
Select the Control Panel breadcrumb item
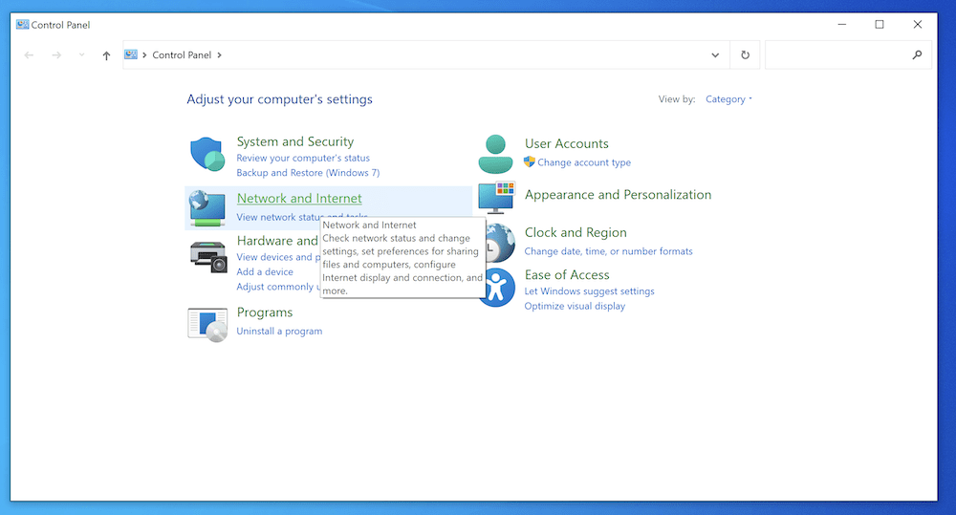pyautogui.click(x=182, y=54)
